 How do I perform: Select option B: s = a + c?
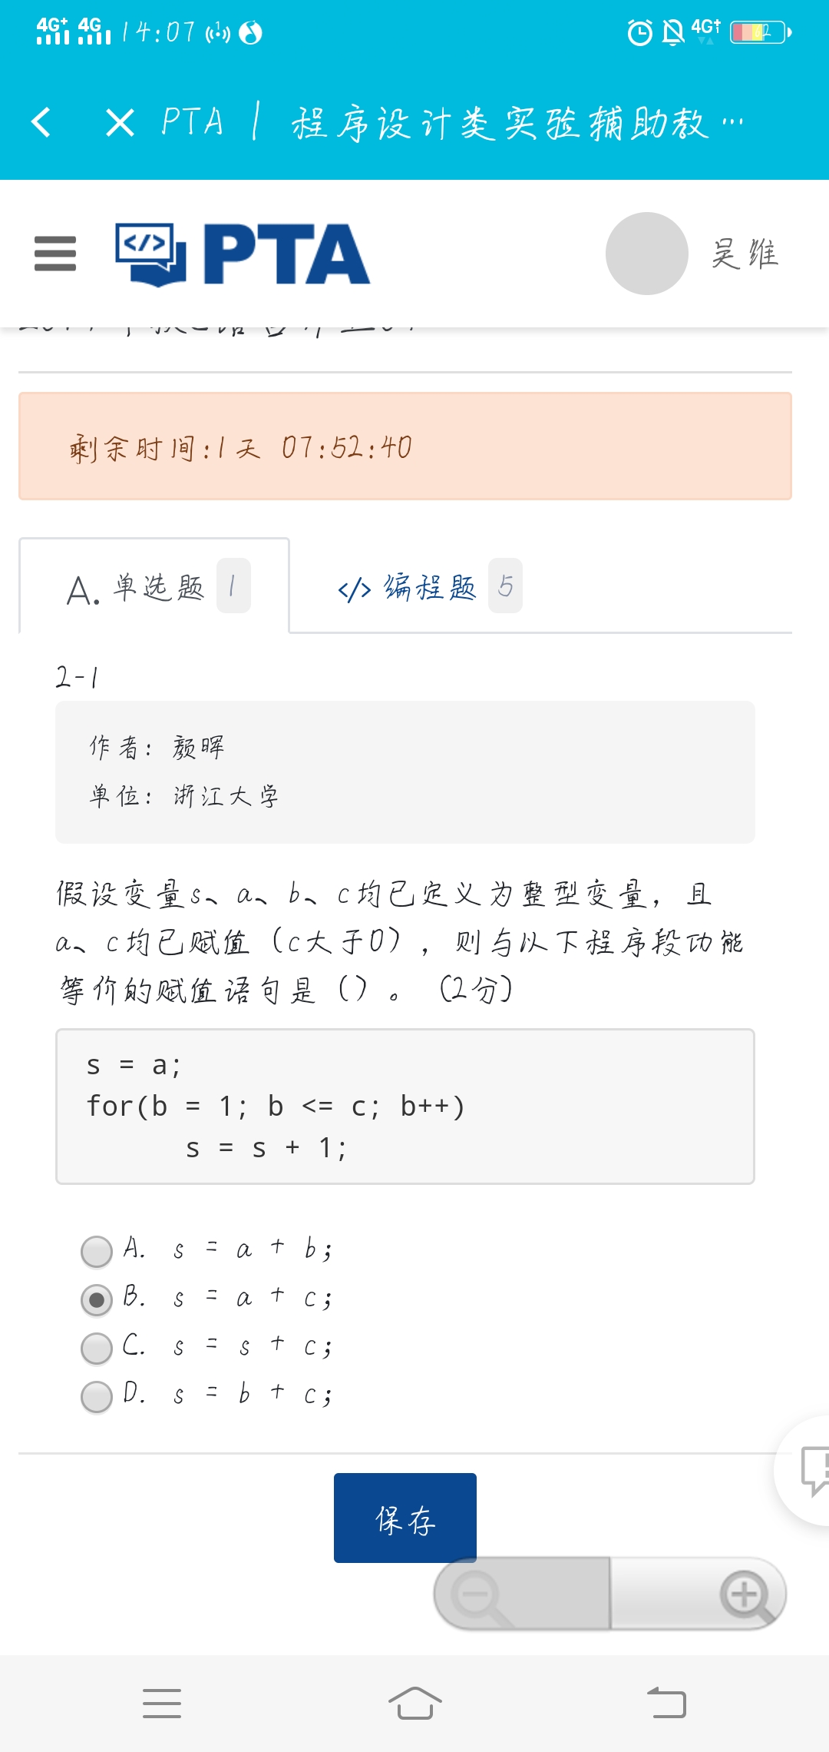pyautogui.click(x=97, y=1299)
